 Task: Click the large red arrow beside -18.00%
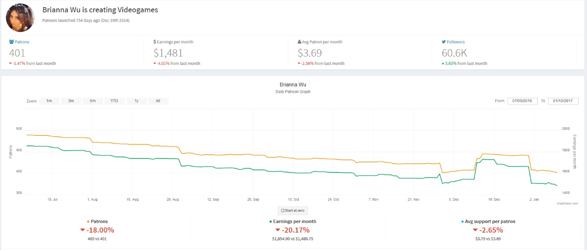pyautogui.click(x=82, y=230)
